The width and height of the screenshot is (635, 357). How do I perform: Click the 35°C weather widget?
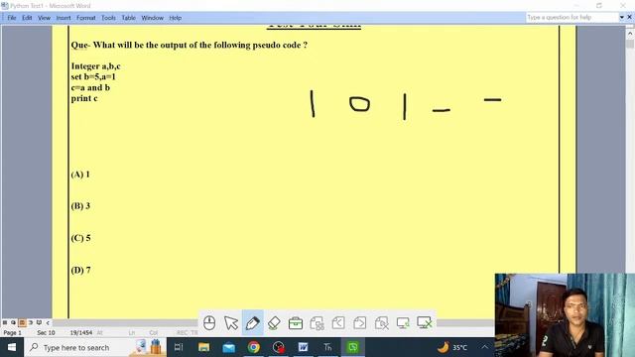[x=452, y=347]
